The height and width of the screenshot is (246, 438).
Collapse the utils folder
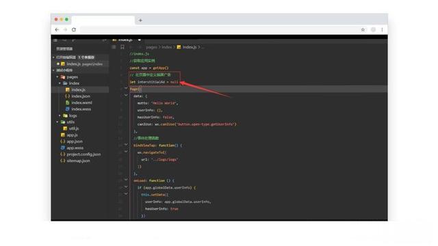[x=57, y=122]
